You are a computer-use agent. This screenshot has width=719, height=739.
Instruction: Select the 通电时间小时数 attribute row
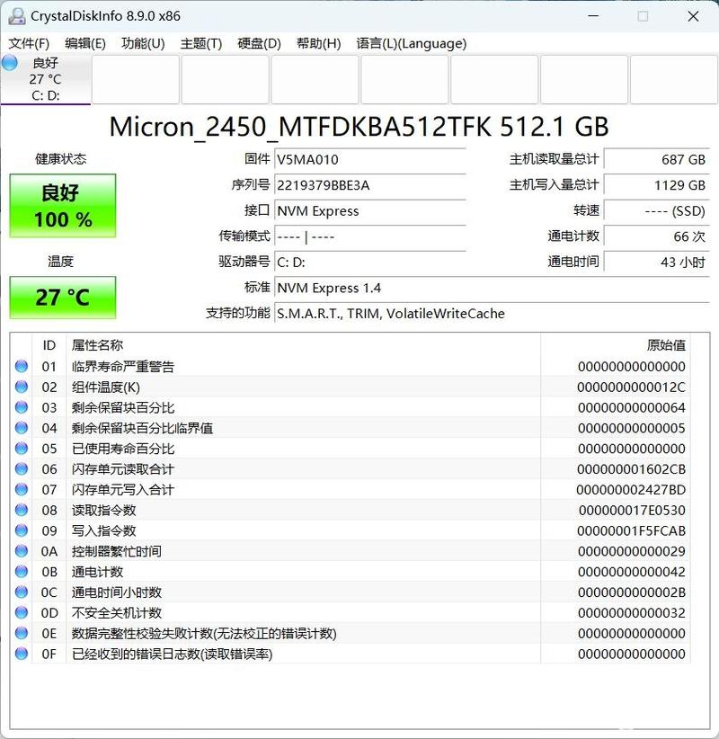click(x=351, y=592)
